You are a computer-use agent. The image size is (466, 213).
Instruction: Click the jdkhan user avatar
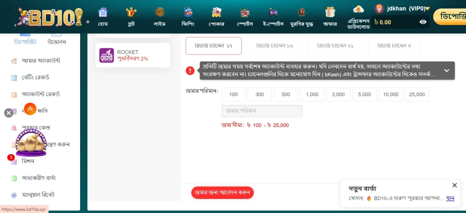(x=379, y=9)
